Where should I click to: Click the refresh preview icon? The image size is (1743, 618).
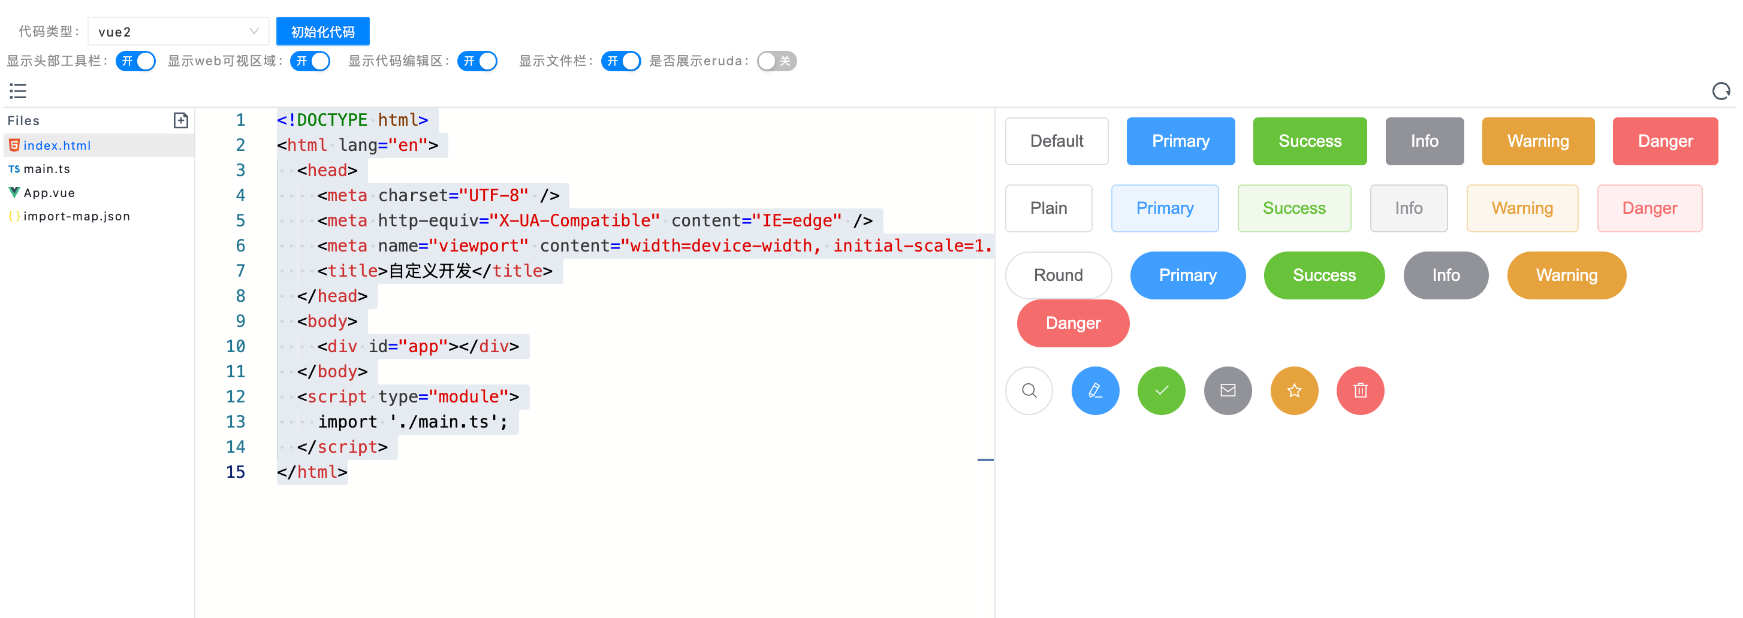1721,90
